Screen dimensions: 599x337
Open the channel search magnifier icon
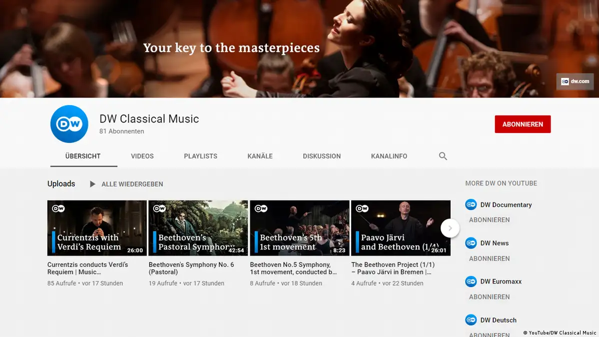click(443, 156)
